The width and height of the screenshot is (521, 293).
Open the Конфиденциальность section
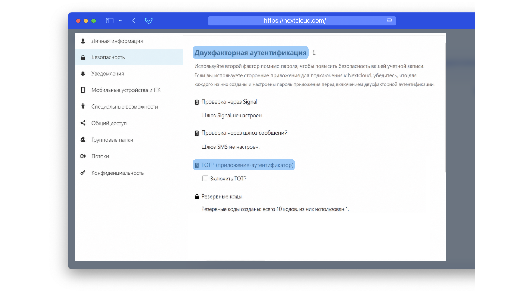(x=129, y=173)
